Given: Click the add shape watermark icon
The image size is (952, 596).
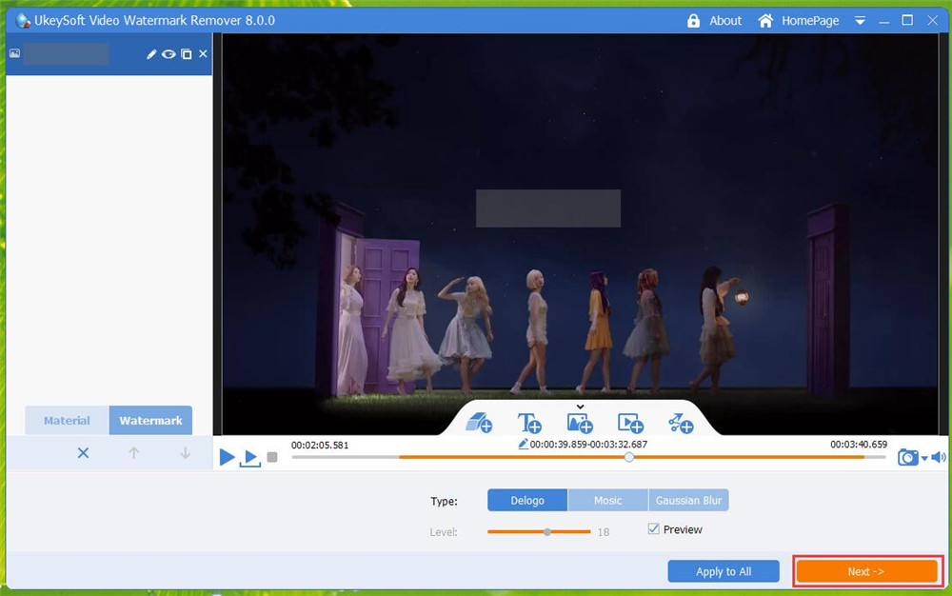Looking at the screenshot, I should pyautogui.click(x=681, y=423).
